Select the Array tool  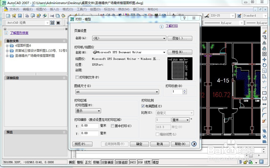click(x=264, y=54)
